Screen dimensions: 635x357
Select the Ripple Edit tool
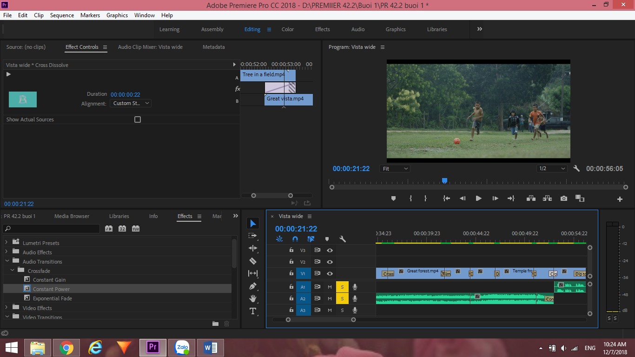pyautogui.click(x=253, y=249)
